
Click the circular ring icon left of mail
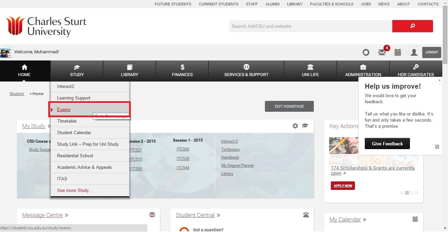[x=366, y=52]
